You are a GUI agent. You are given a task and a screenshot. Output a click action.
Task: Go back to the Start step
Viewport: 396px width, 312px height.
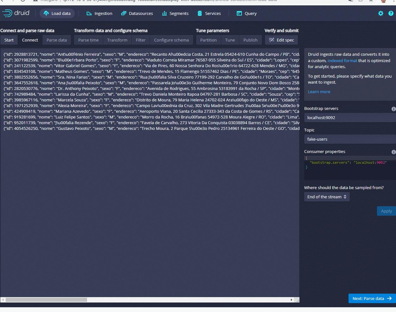click(9, 40)
